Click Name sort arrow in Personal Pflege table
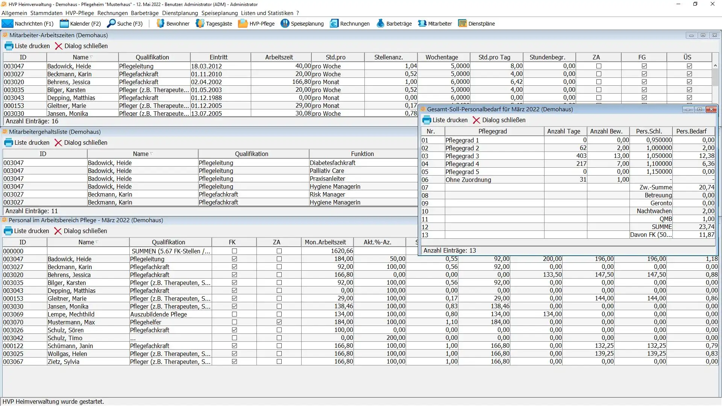The image size is (722, 406). point(97,242)
